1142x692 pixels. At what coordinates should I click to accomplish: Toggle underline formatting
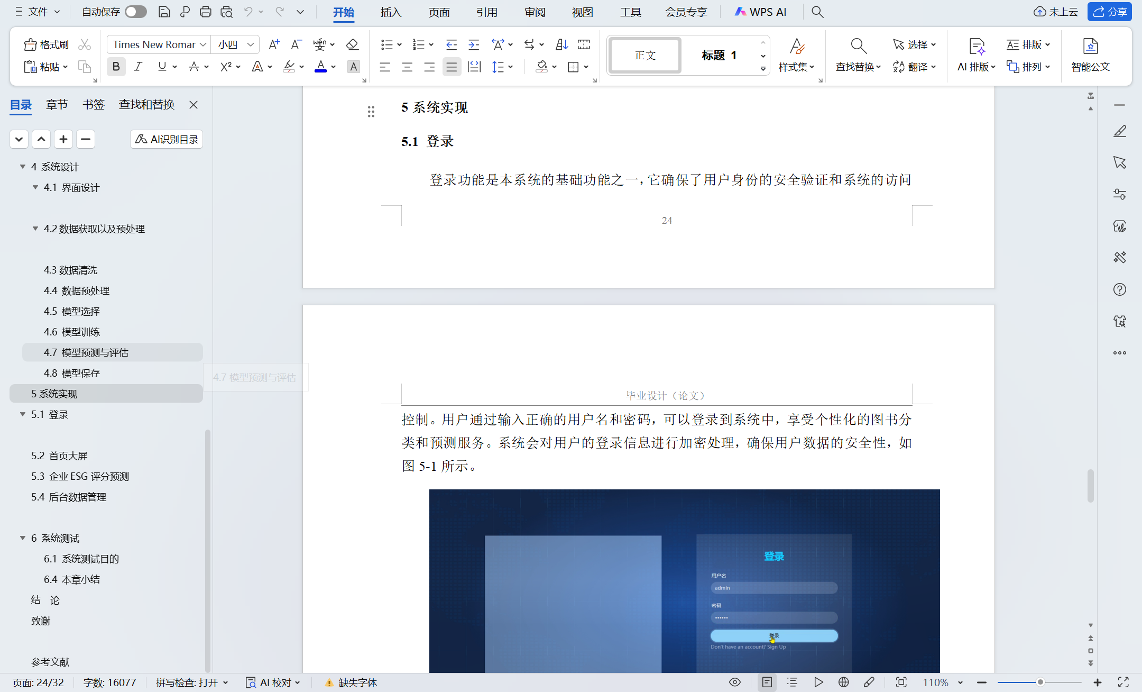162,67
